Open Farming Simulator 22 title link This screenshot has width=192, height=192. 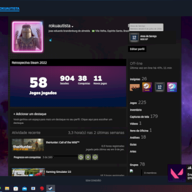[x=59, y=172]
